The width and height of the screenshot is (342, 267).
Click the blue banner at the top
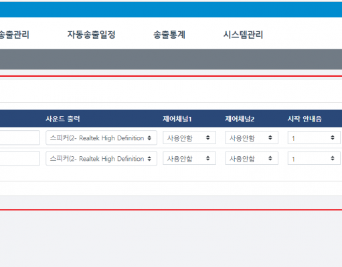coord(171,9)
